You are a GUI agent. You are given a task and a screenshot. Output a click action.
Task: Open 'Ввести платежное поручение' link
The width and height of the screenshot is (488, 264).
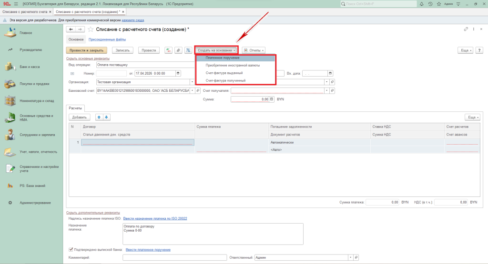coord(148,249)
